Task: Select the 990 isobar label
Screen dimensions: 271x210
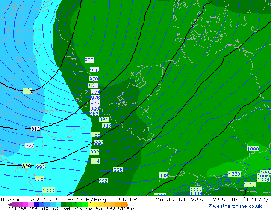Action: point(99,143)
